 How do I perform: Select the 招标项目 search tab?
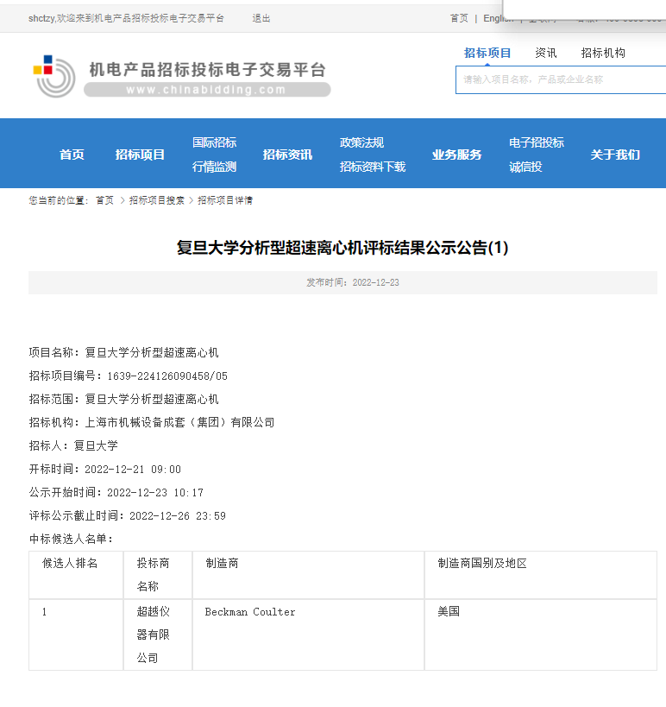[x=487, y=53]
